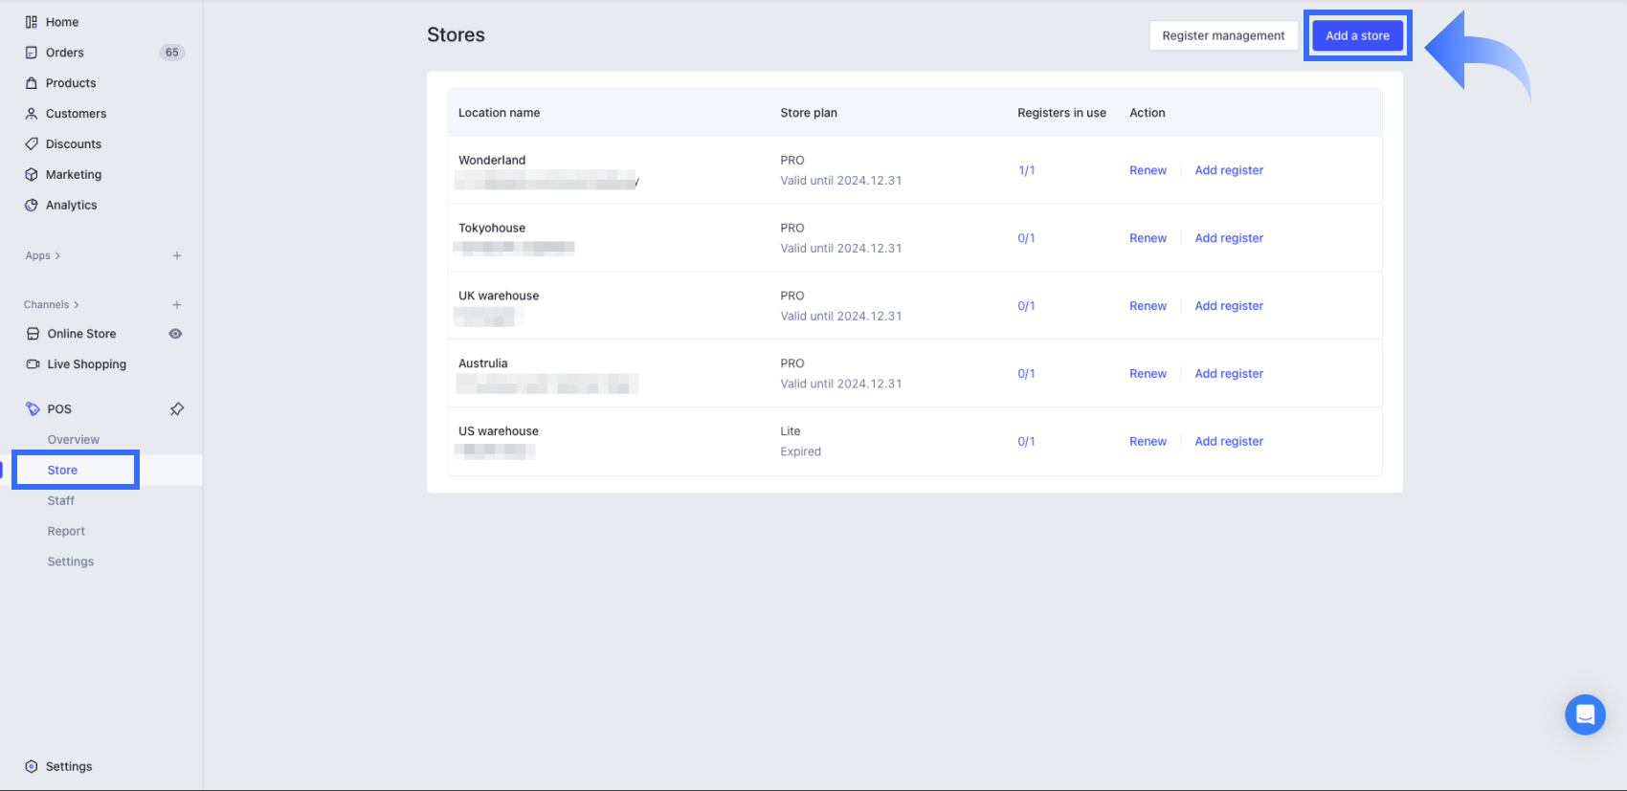Open the live chat support bubble
The image size is (1627, 791).
pyautogui.click(x=1585, y=714)
